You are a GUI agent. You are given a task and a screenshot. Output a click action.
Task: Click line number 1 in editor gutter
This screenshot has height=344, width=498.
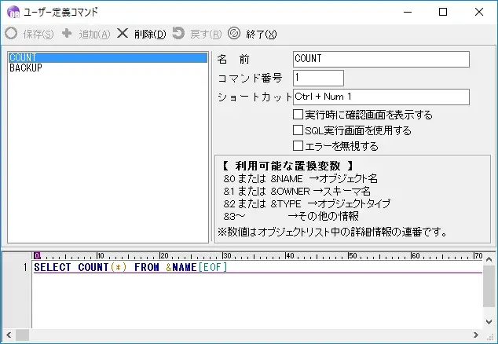[25, 268]
